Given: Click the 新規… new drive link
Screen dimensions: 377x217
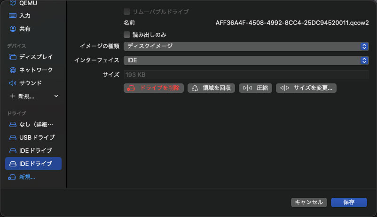Looking at the screenshot, I should click(x=27, y=177).
